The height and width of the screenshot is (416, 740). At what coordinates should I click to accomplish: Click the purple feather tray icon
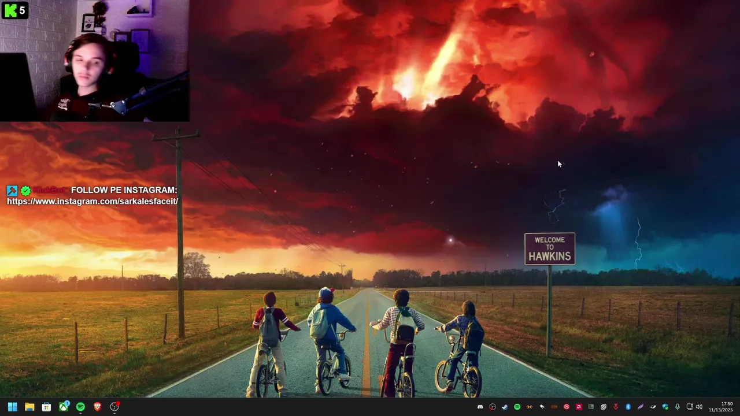pyautogui.click(x=640, y=407)
